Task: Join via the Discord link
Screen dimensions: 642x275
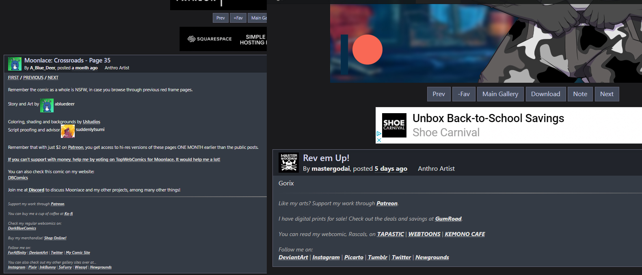Action: point(37,190)
